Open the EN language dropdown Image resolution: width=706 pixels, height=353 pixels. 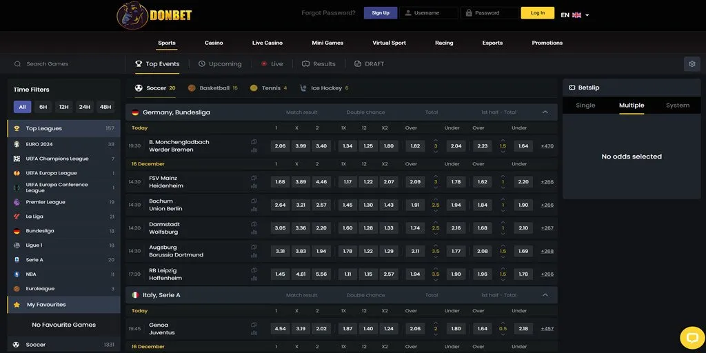point(575,14)
